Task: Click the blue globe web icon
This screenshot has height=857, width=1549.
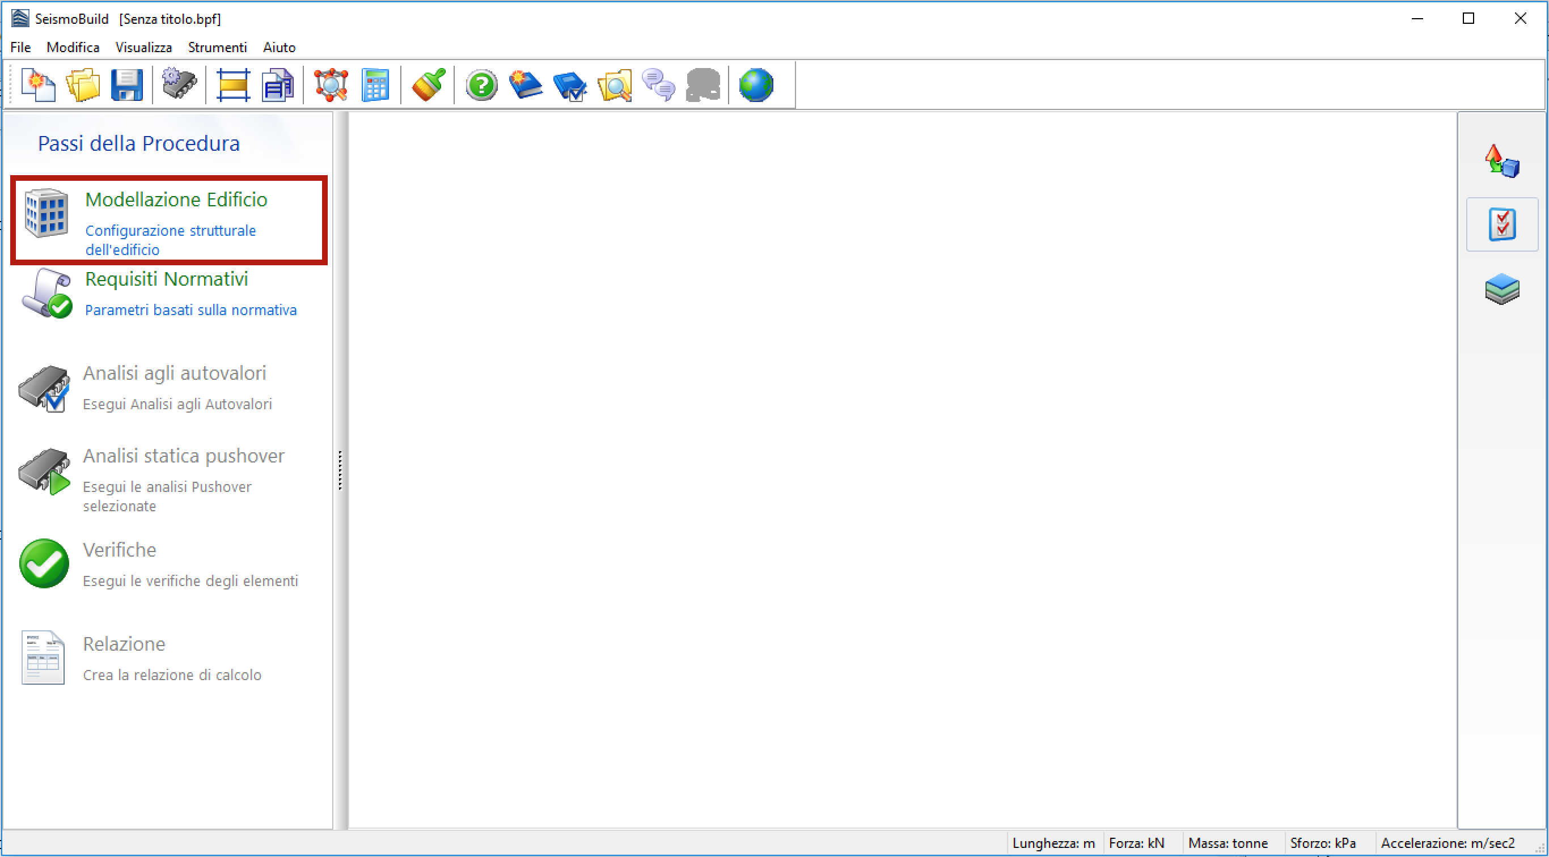Action: point(756,85)
